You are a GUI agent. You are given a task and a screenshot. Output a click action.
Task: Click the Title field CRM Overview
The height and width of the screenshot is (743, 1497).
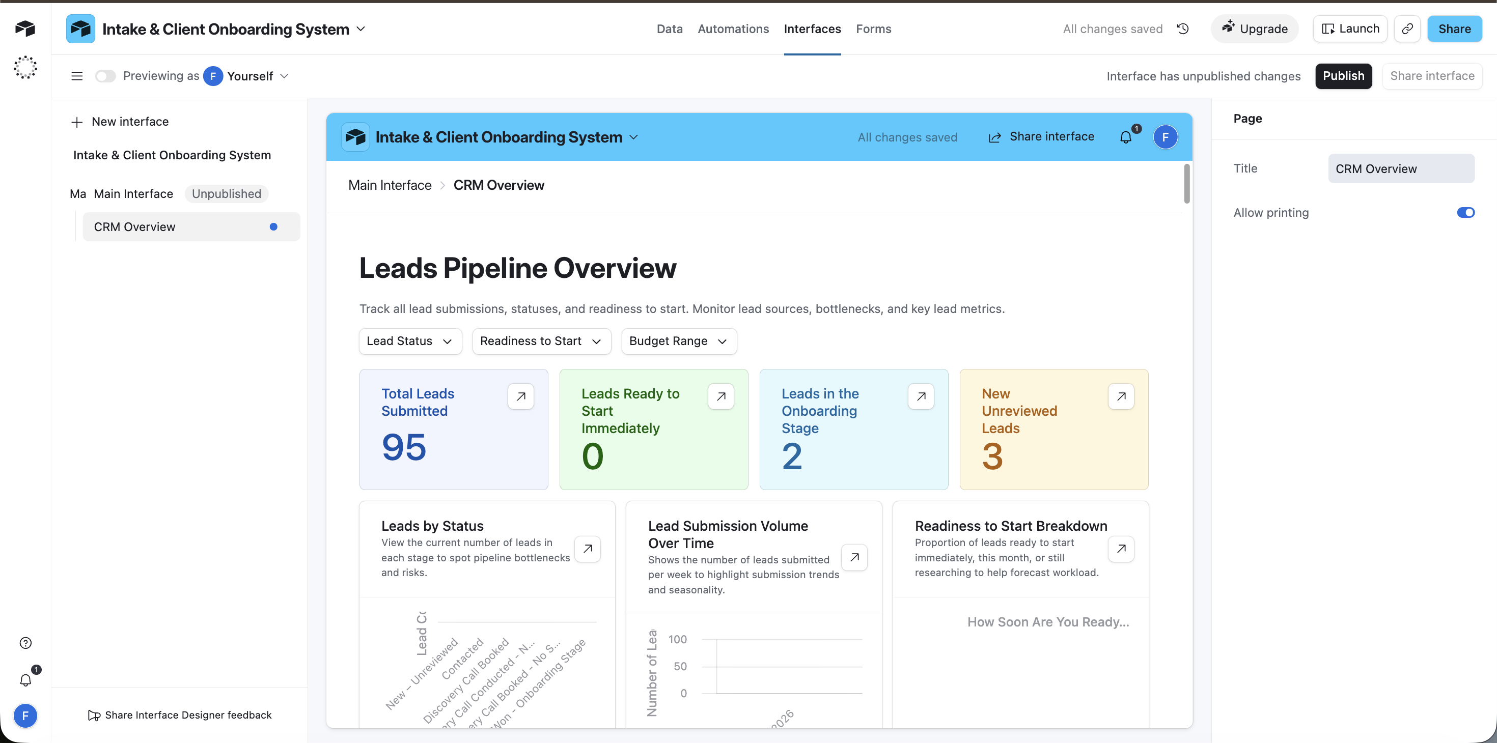coord(1401,168)
